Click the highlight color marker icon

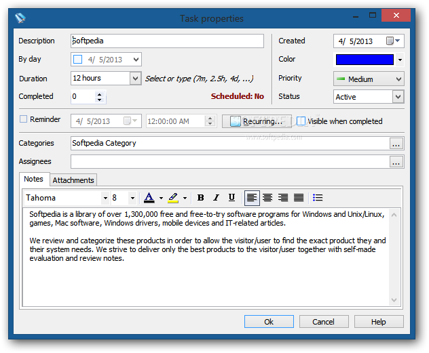[x=173, y=198]
